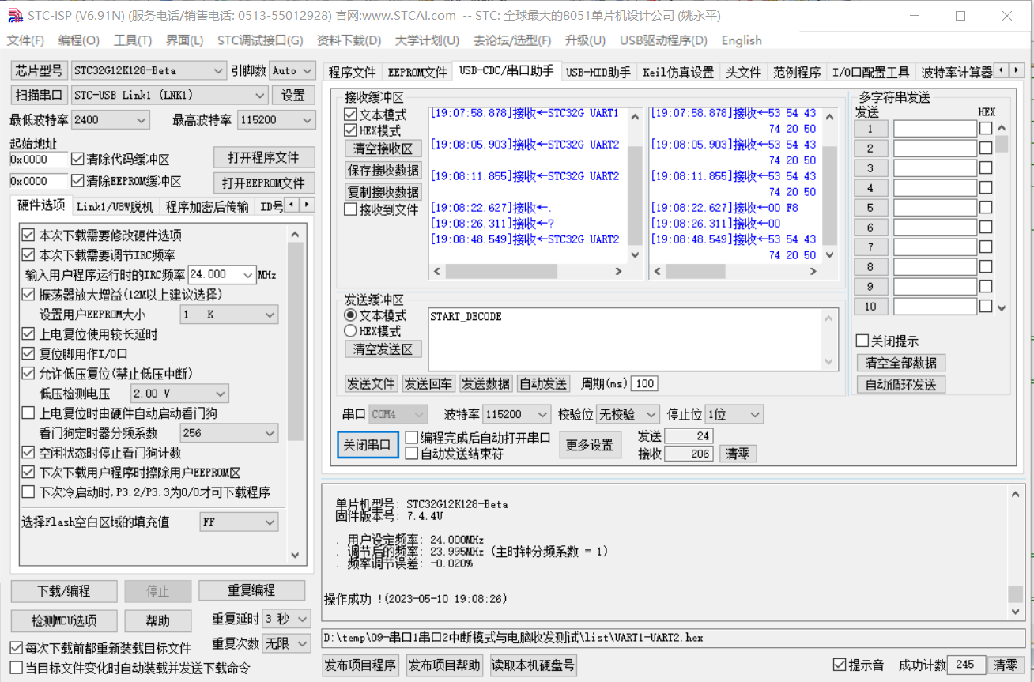Click multi-string send button 1
Screen dimensions: 1034x682
tap(870, 129)
